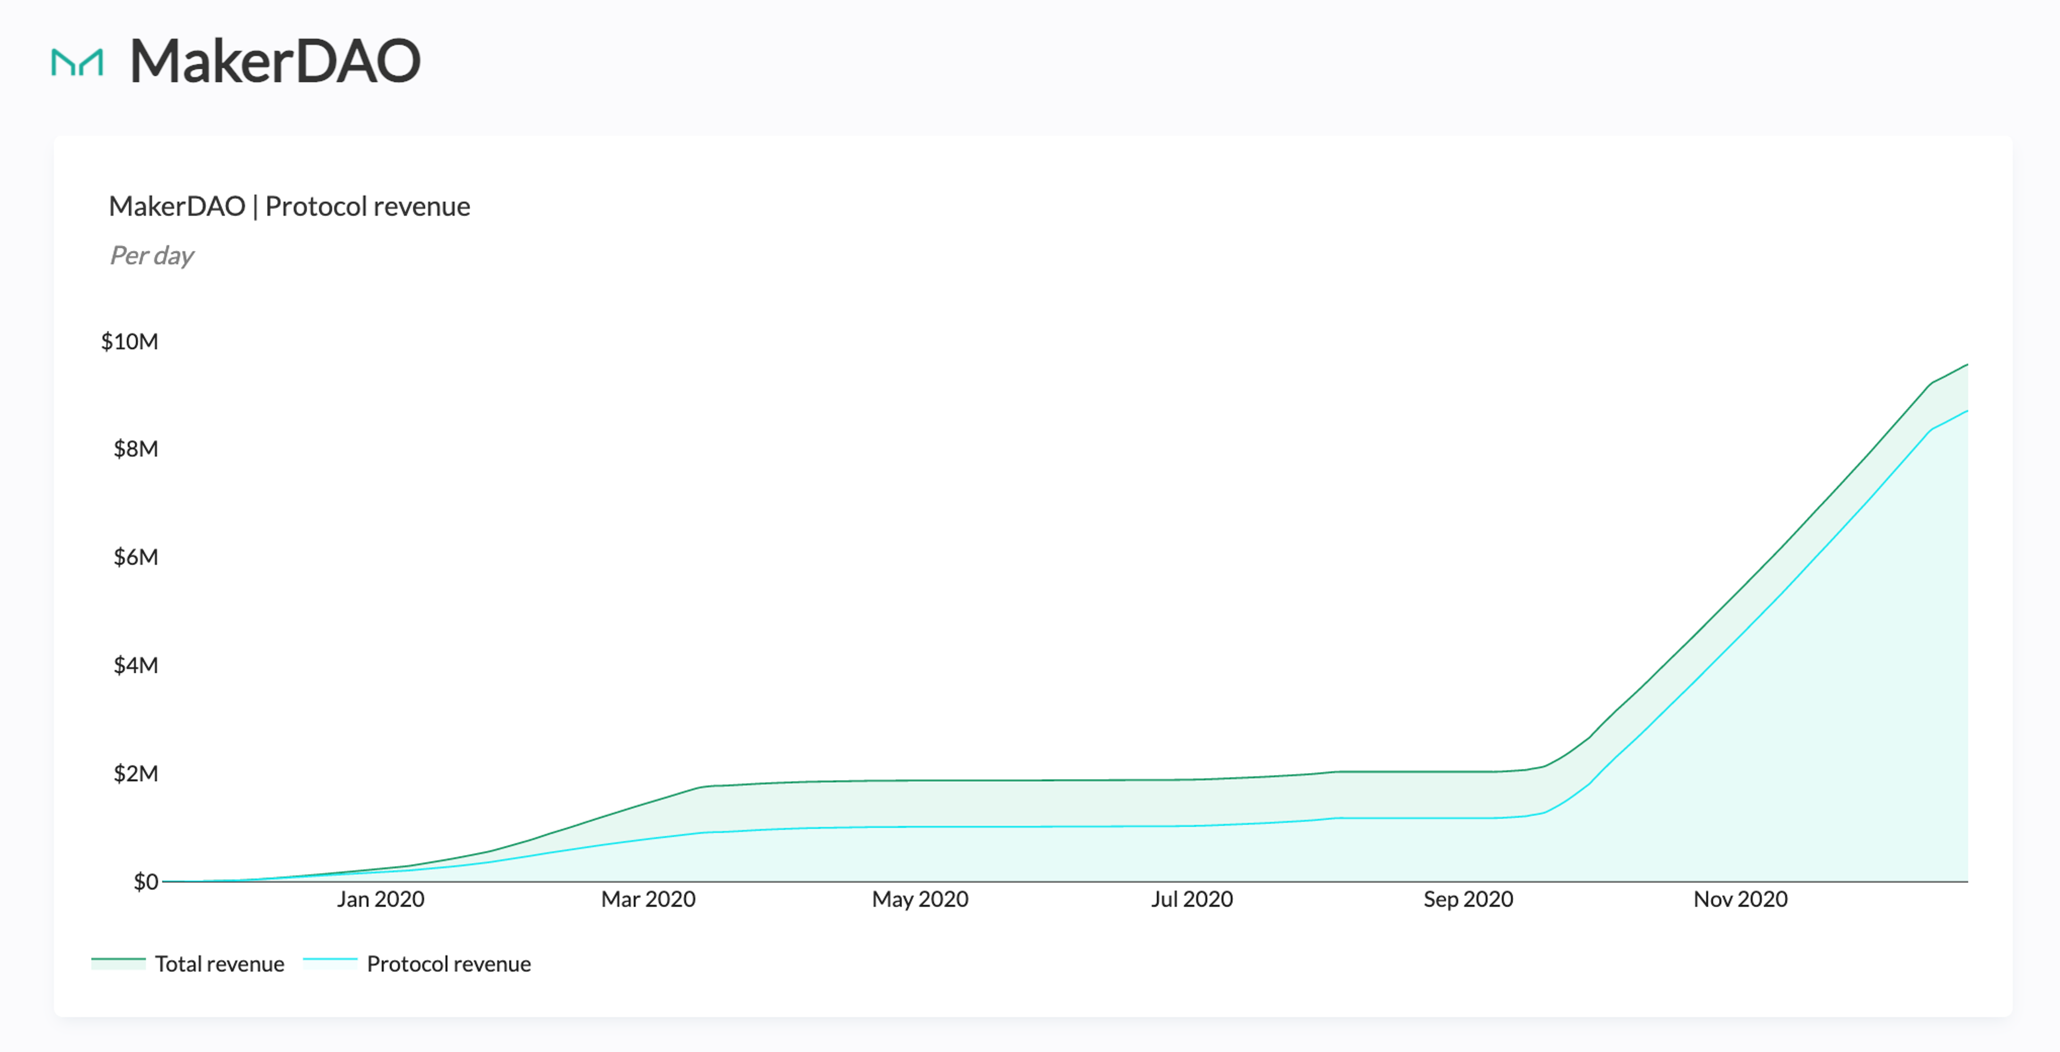Click the Total revenue green legend swatch
2060x1052 pixels.
119,963
